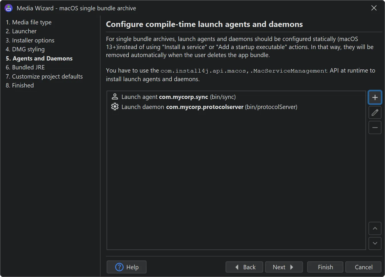385x277 pixels.
Task: Open the Bundled JRE step
Action: [x=25, y=67]
